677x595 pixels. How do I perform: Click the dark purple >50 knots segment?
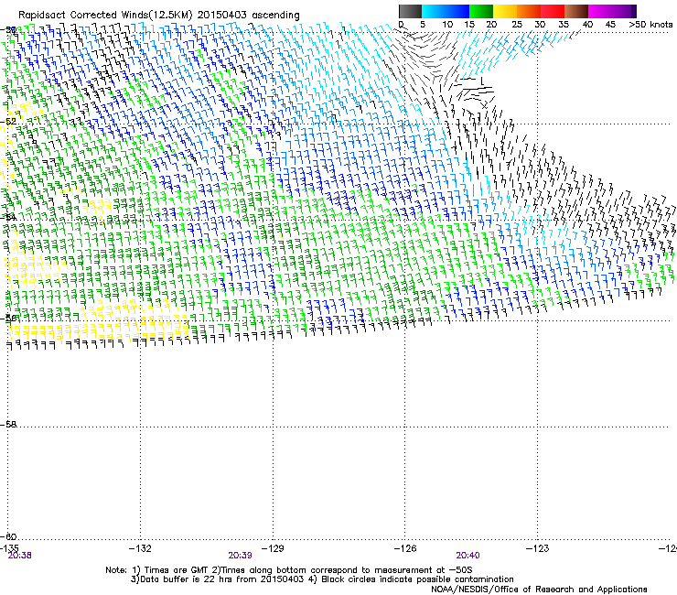coord(634,11)
